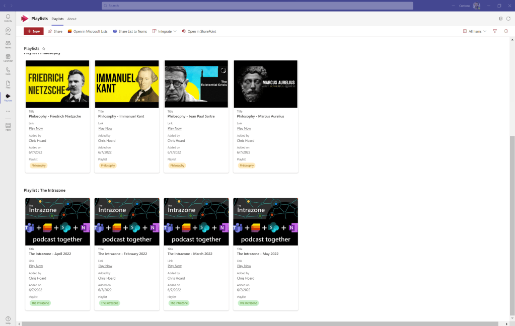Open the Calendar app icon

8,57
